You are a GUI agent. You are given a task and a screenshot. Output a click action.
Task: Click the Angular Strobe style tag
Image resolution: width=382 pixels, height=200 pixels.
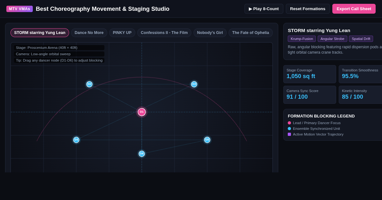pyautogui.click(x=332, y=39)
